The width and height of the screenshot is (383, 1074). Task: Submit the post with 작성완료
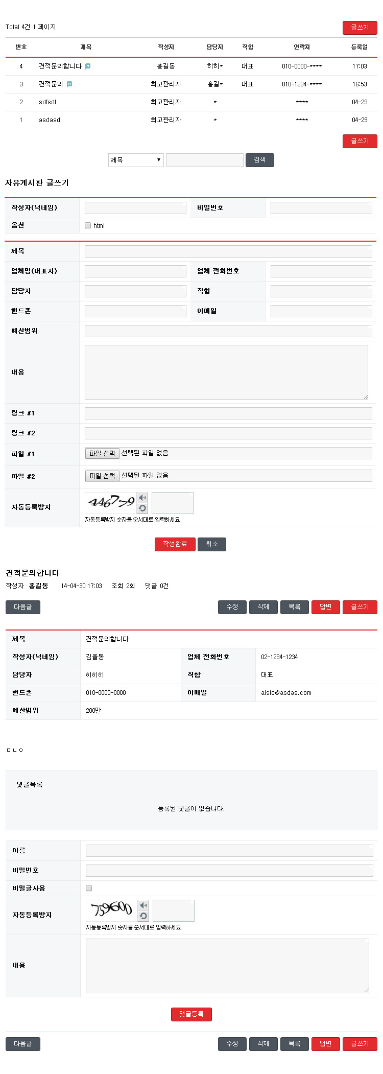pos(175,544)
